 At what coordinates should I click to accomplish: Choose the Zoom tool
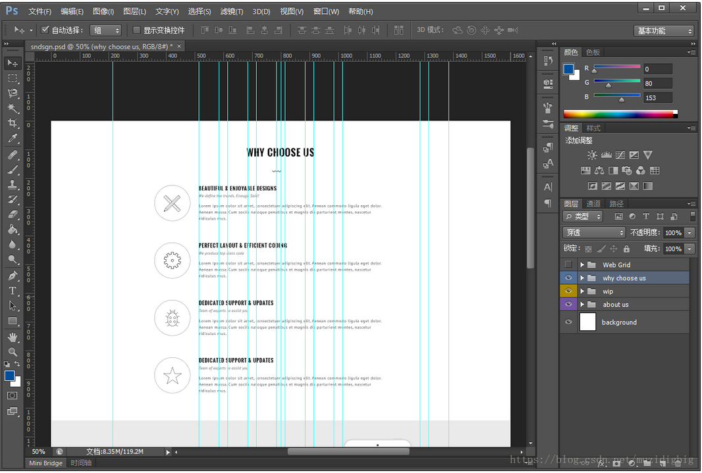(x=13, y=352)
